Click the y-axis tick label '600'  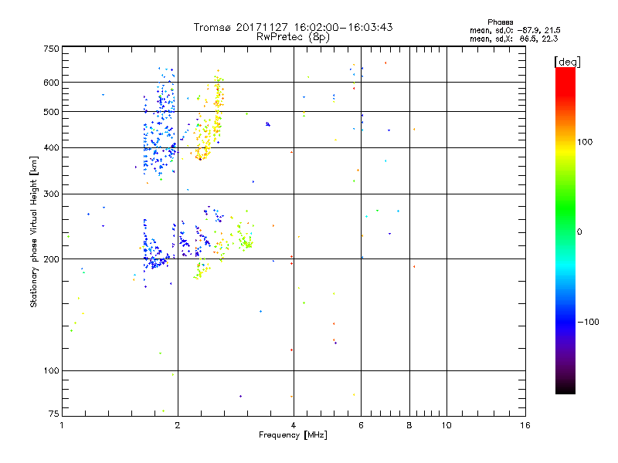click(x=51, y=83)
